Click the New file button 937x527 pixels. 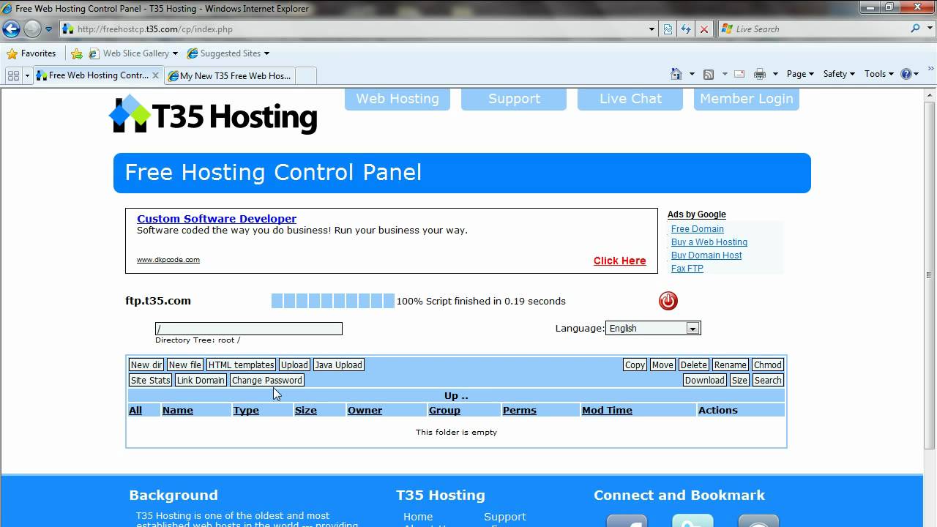tap(184, 365)
